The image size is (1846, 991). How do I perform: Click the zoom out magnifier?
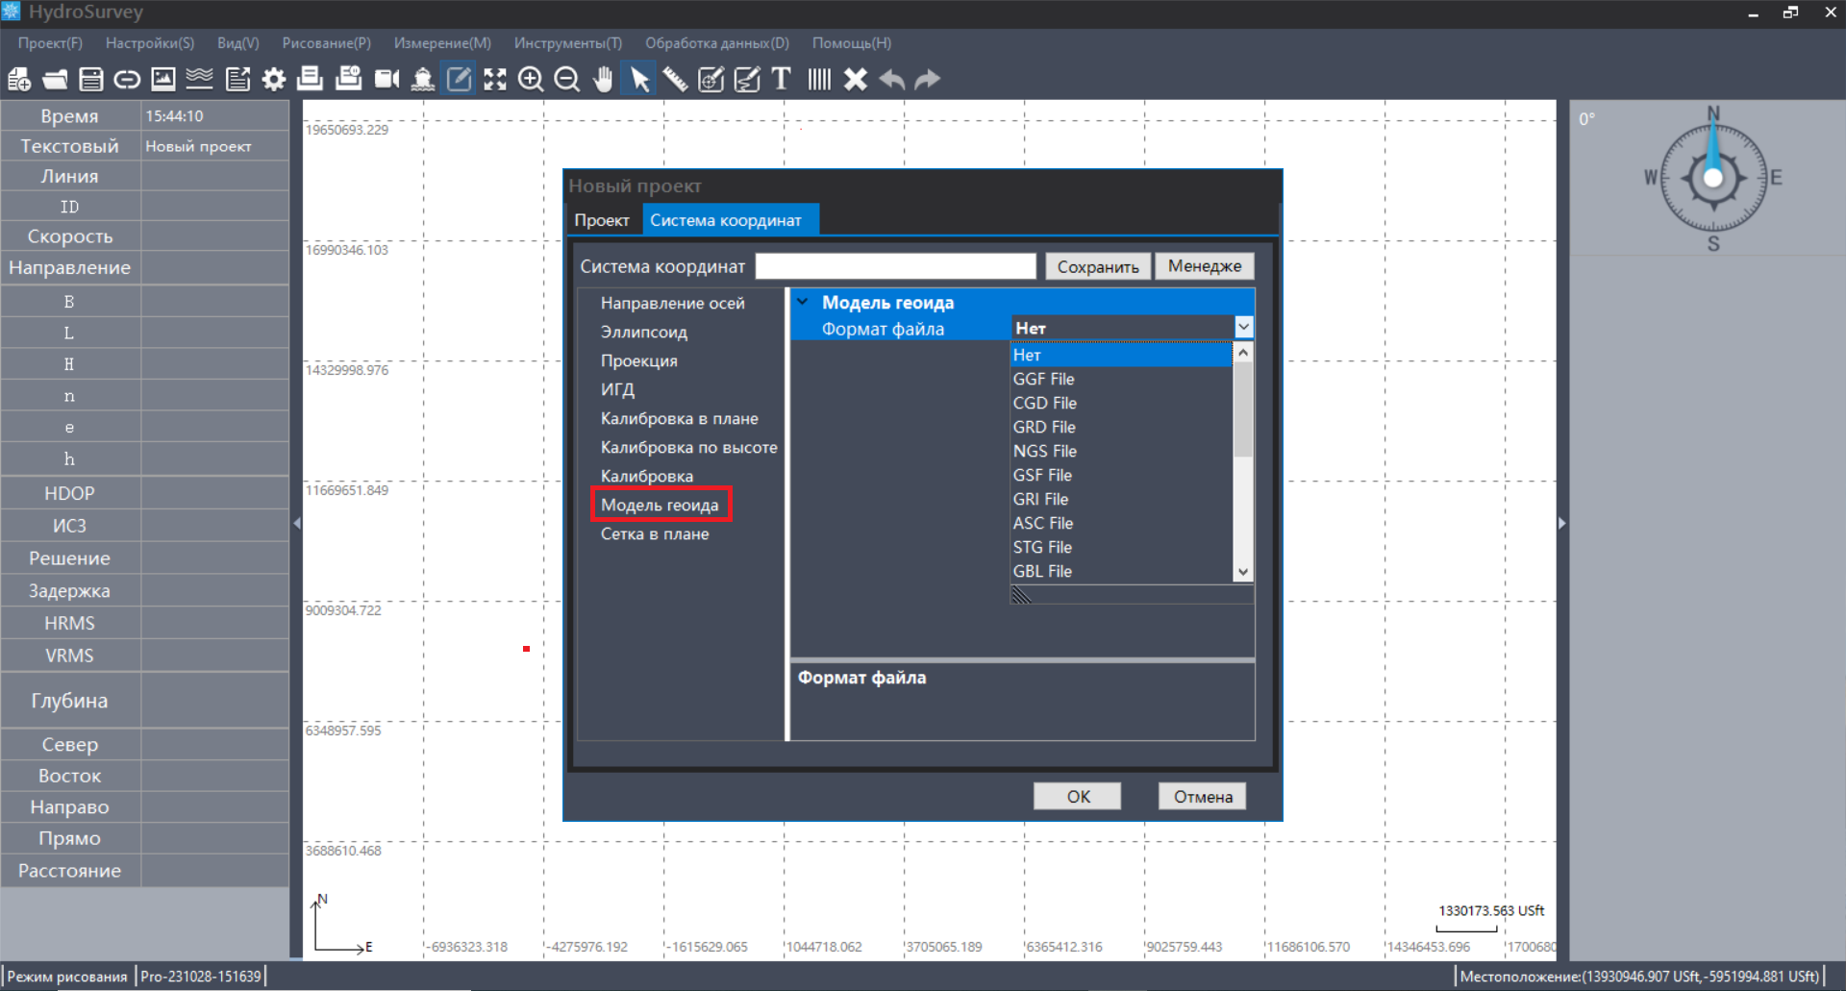pos(567,79)
